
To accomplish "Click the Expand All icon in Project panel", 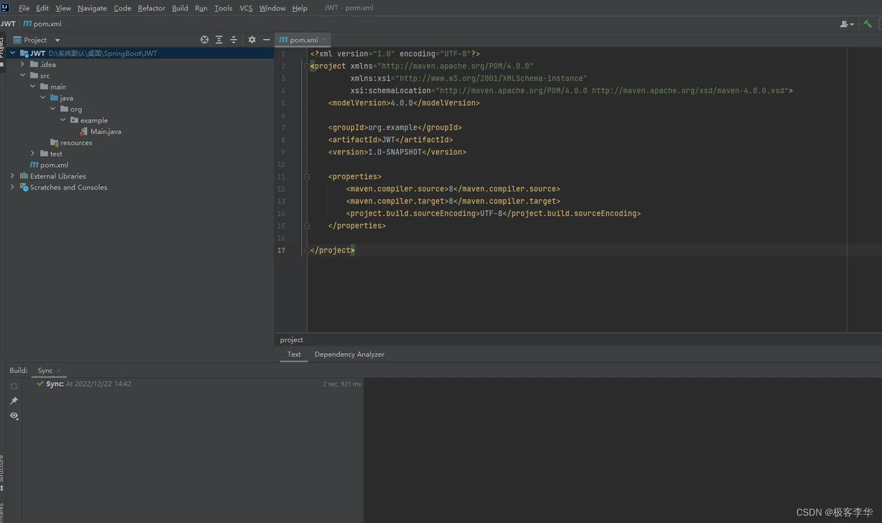I will [x=219, y=40].
